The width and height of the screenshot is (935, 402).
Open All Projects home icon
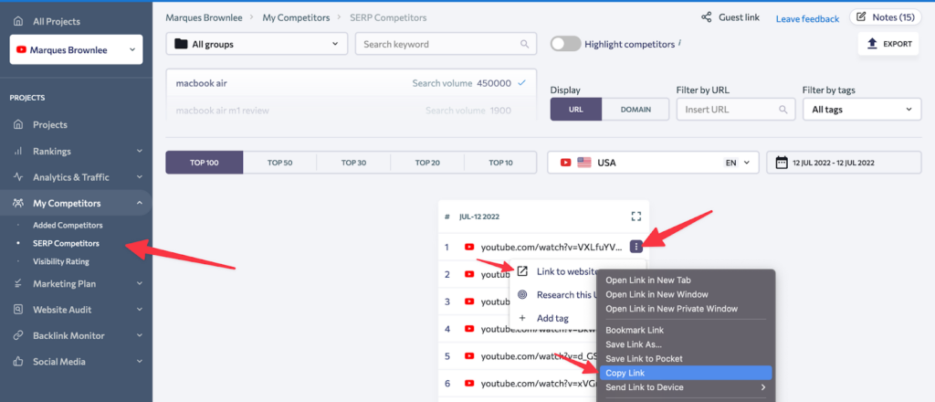(18, 22)
